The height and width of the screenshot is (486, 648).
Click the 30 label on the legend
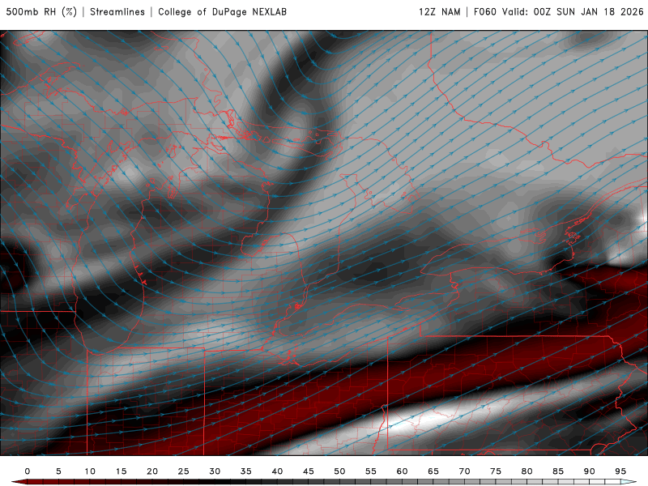(x=215, y=471)
